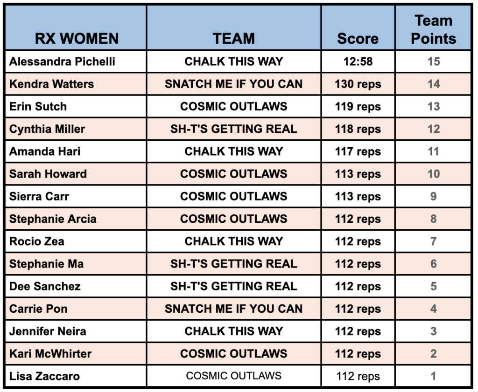Click the RX WOMEN column header

(x=77, y=39)
